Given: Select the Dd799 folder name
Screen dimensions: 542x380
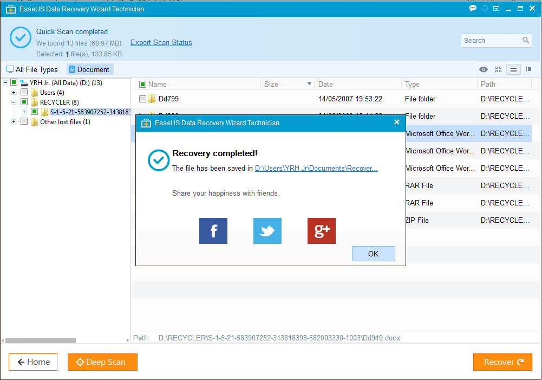Looking at the screenshot, I should pyautogui.click(x=169, y=99).
